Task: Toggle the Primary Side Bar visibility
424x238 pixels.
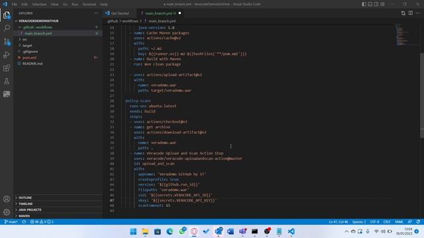Action: (x=364, y=4)
